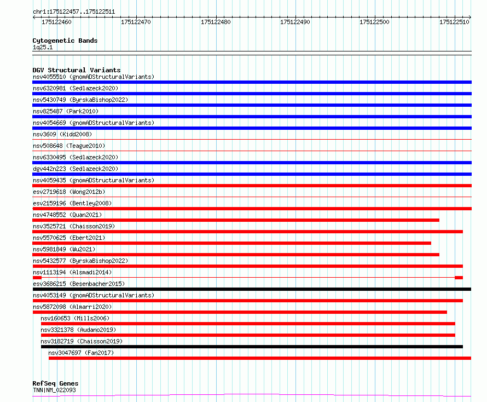Open variant nsv3047697 (Fan2017)

pyautogui.click(x=81, y=353)
